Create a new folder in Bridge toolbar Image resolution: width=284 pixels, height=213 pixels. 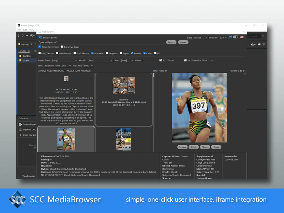pyautogui.click(x=259, y=44)
